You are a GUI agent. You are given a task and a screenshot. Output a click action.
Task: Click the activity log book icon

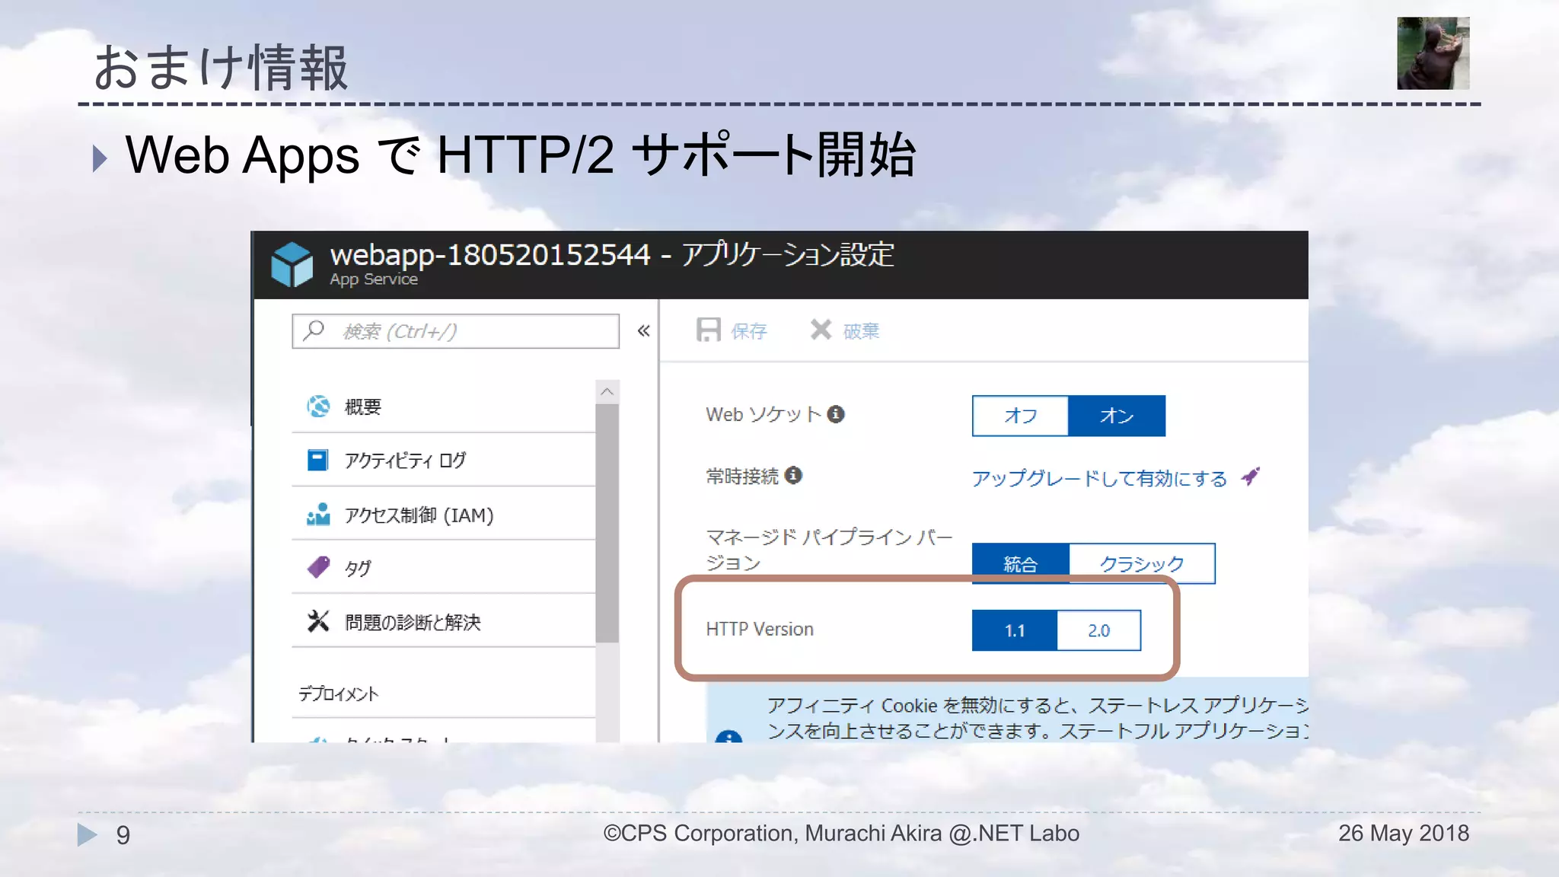[x=317, y=460]
